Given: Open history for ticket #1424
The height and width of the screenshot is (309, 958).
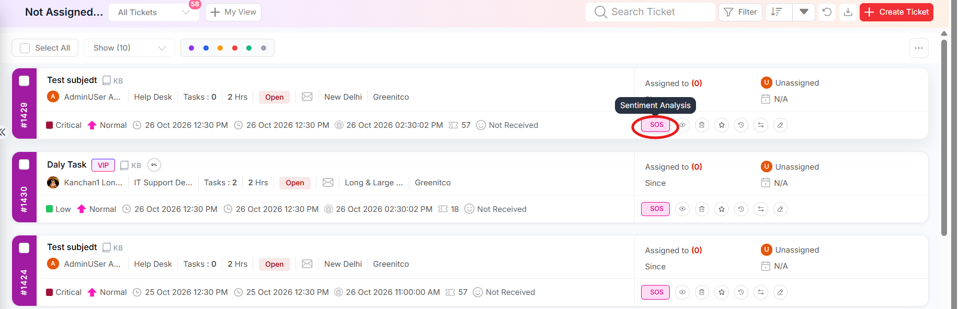Looking at the screenshot, I should [x=741, y=292].
